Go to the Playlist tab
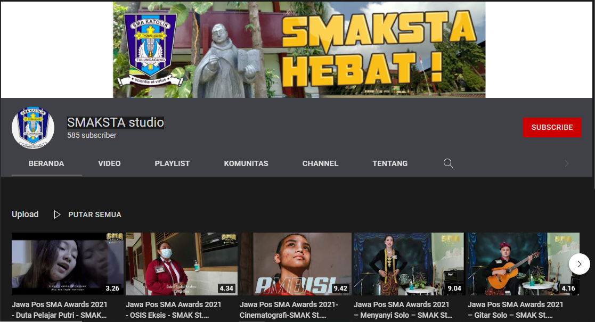 pyautogui.click(x=172, y=163)
